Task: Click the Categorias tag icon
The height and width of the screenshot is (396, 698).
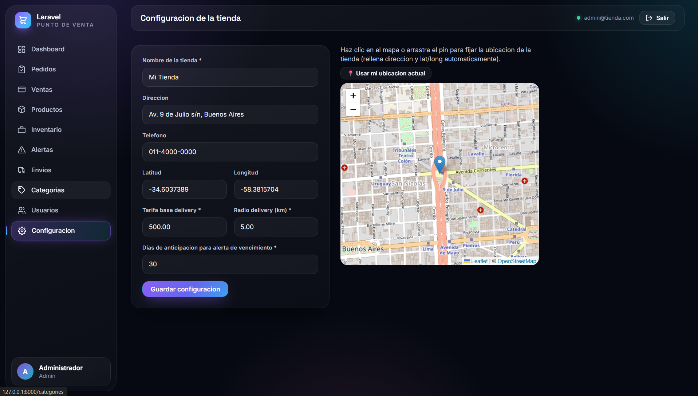Action: click(22, 190)
